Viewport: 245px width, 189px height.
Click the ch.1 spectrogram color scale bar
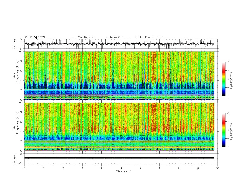[224, 79]
